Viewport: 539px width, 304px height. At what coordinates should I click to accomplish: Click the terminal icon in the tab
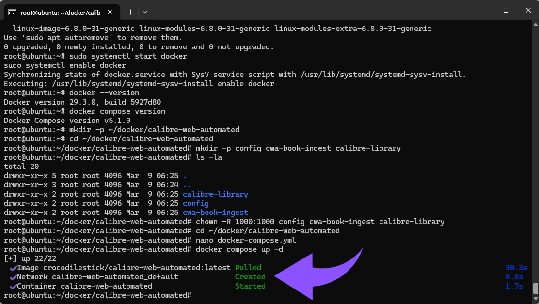point(13,12)
